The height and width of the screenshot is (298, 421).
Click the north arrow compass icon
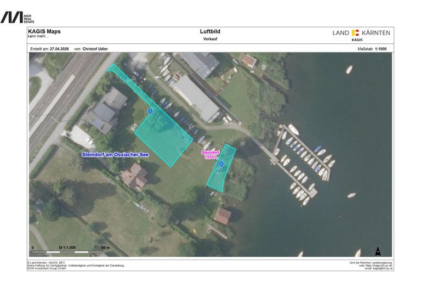click(x=377, y=251)
